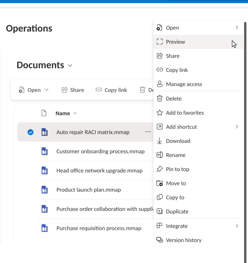
Task: Open Purchase requisition process.mmap
Action: 99,228
